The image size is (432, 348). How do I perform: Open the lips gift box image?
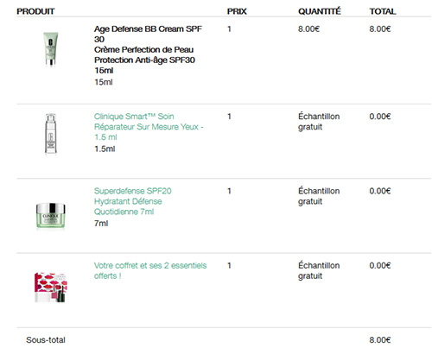(51, 288)
